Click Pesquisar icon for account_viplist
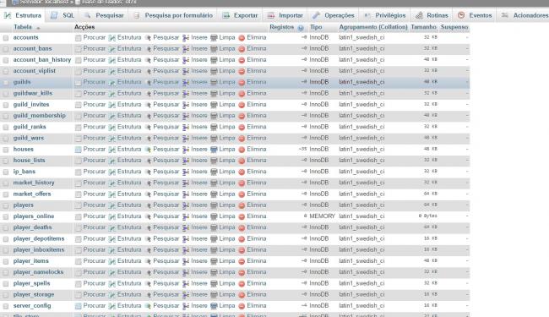 (x=148, y=72)
